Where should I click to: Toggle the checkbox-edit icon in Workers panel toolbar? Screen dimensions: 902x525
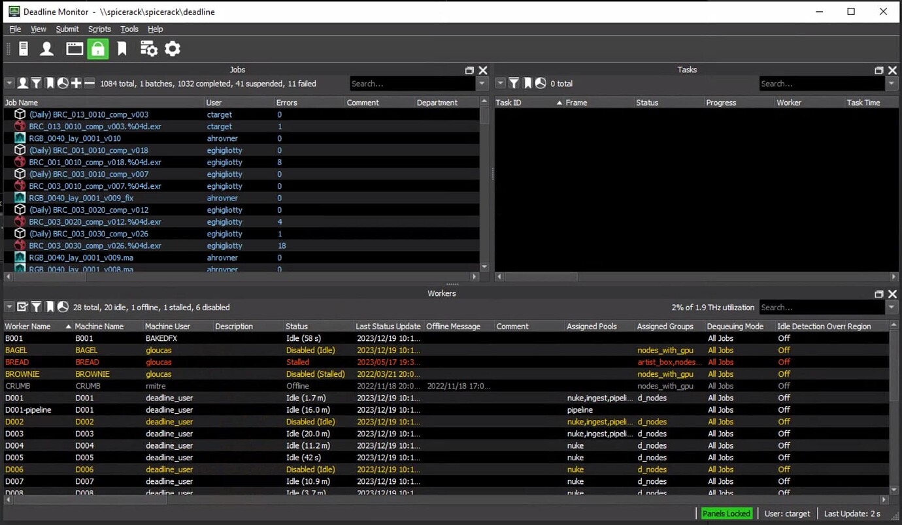[x=23, y=307]
